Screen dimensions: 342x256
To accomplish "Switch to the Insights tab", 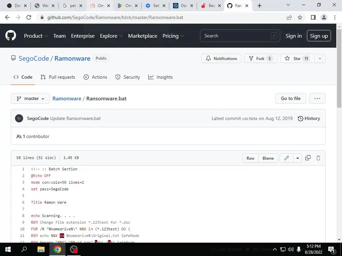I will (x=160, y=77).
